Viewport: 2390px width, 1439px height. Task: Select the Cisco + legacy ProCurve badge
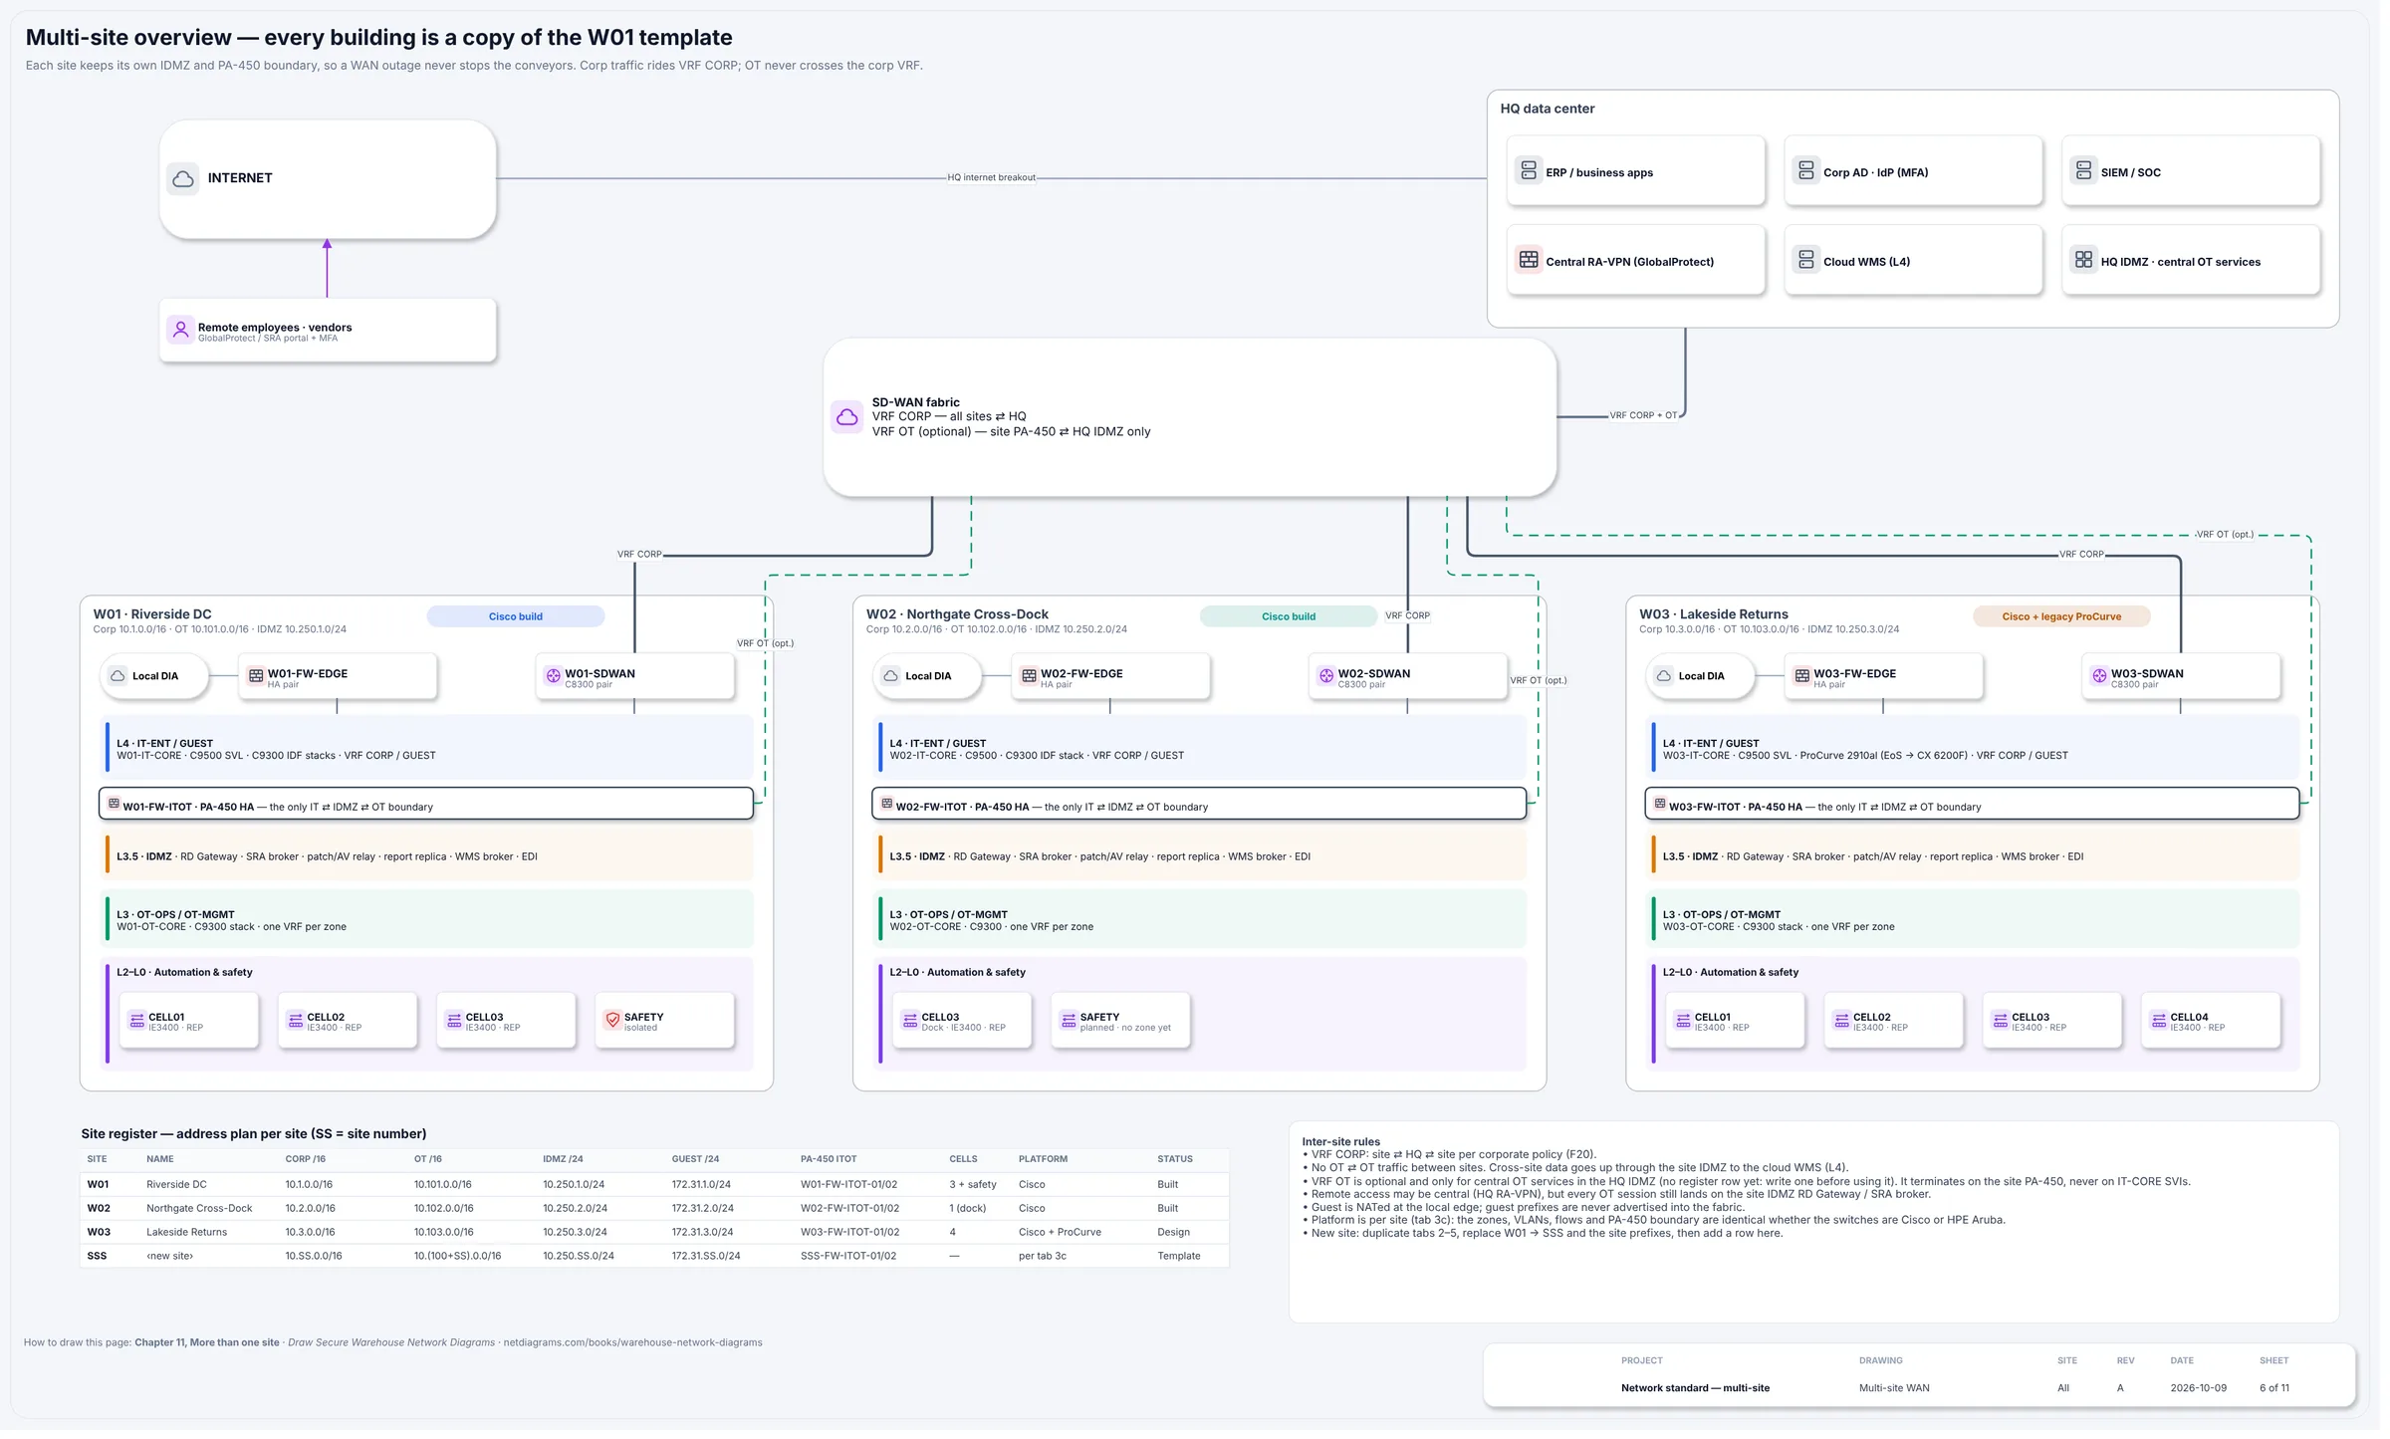[2071, 619]
